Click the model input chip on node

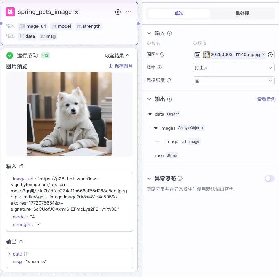tap(61, 26)
